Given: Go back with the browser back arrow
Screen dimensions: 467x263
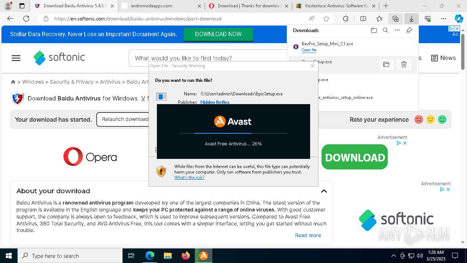Looking at the screenshot, I should pos(10,19).
